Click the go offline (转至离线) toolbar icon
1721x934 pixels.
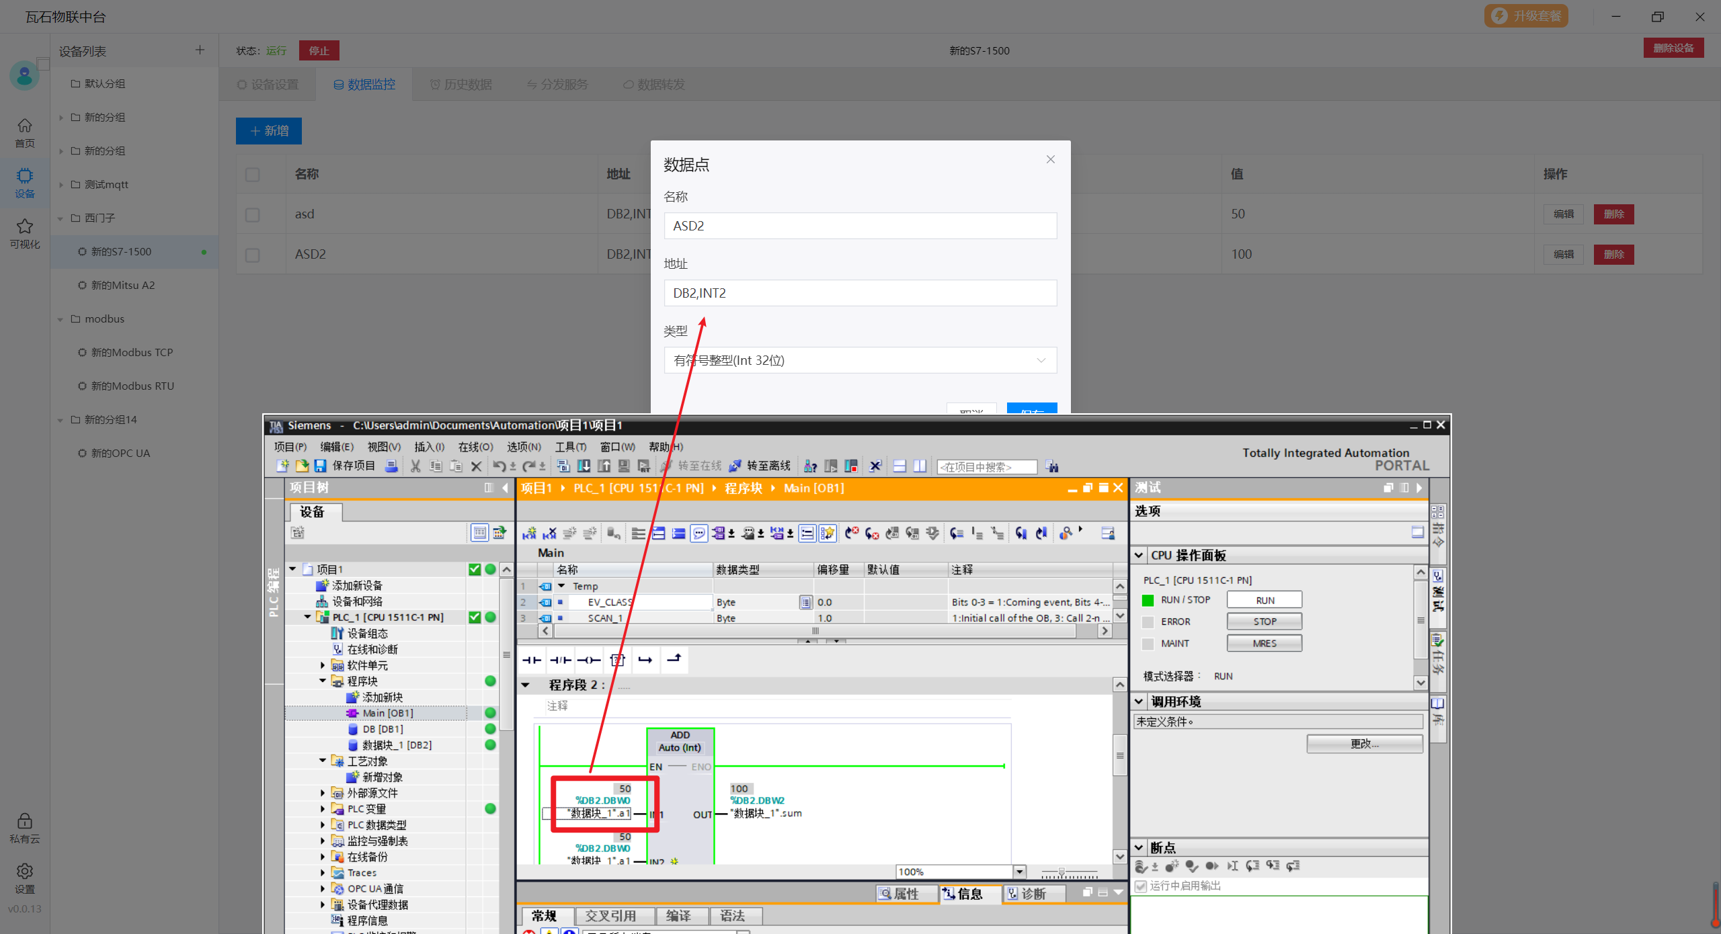point(735,466)
